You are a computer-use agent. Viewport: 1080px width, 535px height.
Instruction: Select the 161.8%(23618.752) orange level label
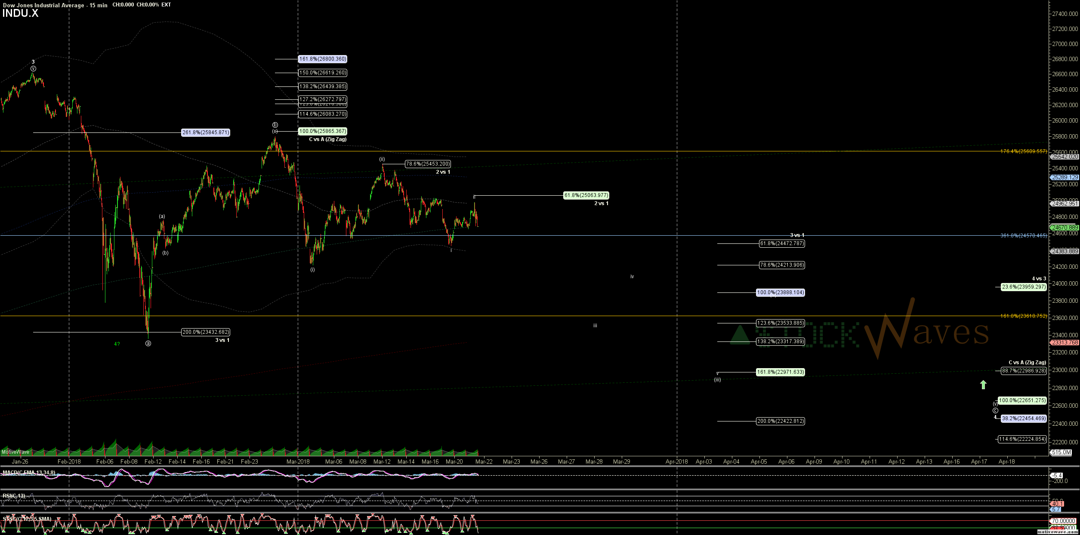tap(1024, 316)
